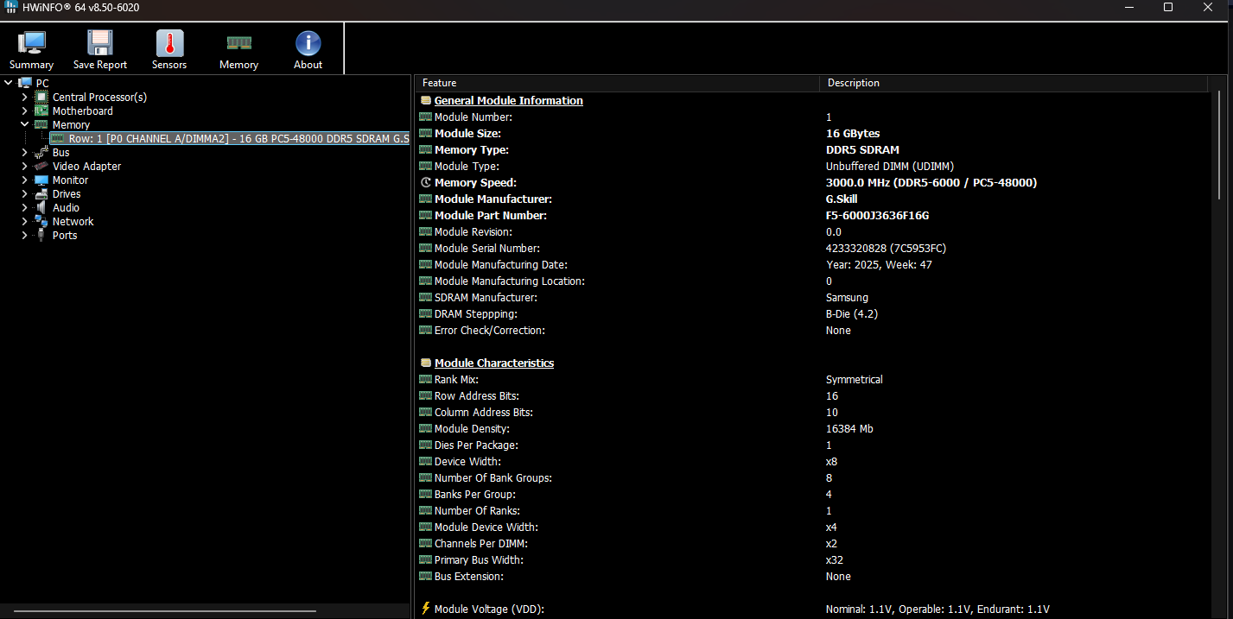The image size is (1233, 619).
Task: Expand the Video Adapter node
Action: click(x=24, y=166)
